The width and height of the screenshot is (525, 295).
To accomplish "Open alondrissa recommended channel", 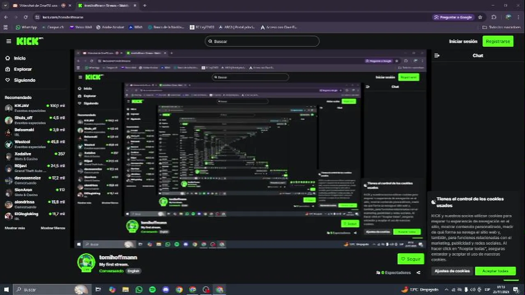I will [x=35, y=204].
